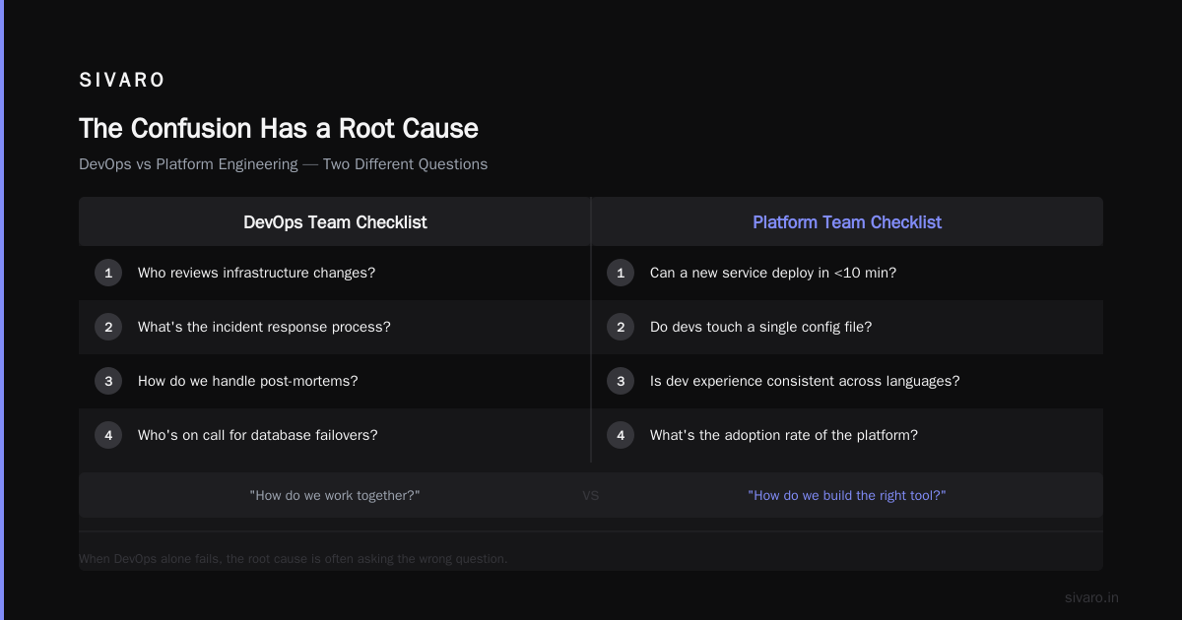Select "Can a new service deploy in <10 min?"
This screenshot has width=1182, height=620.
click(x=773, y=273)
